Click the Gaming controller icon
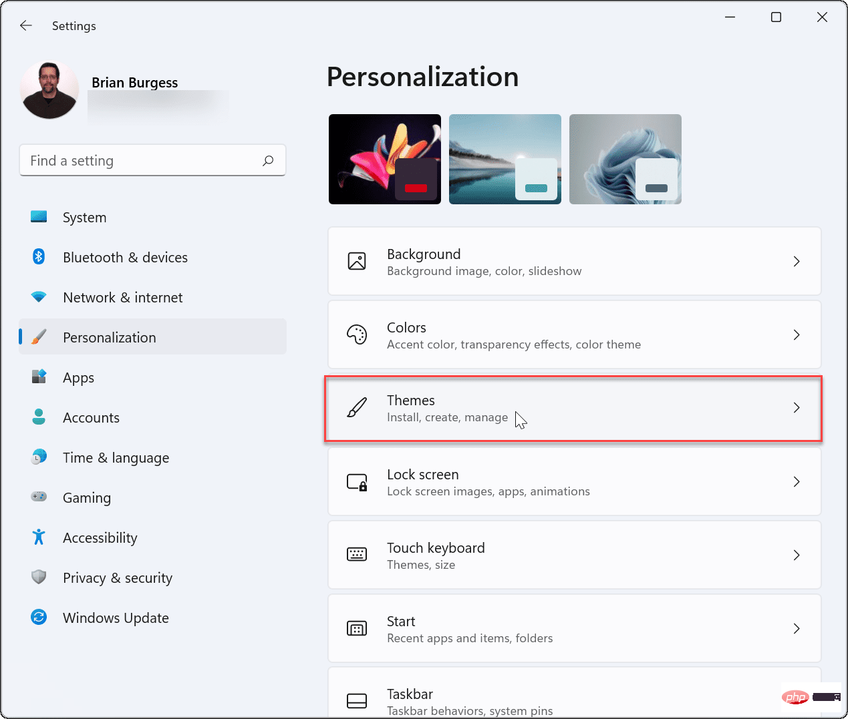The height and width of the screenshot is (719, 848). [39, 497]
